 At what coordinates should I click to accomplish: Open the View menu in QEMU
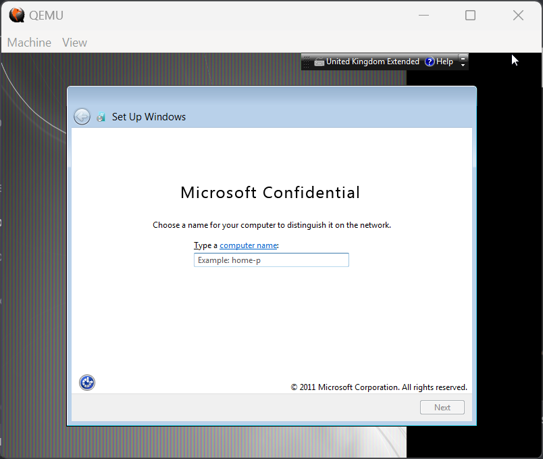point(74,43)
